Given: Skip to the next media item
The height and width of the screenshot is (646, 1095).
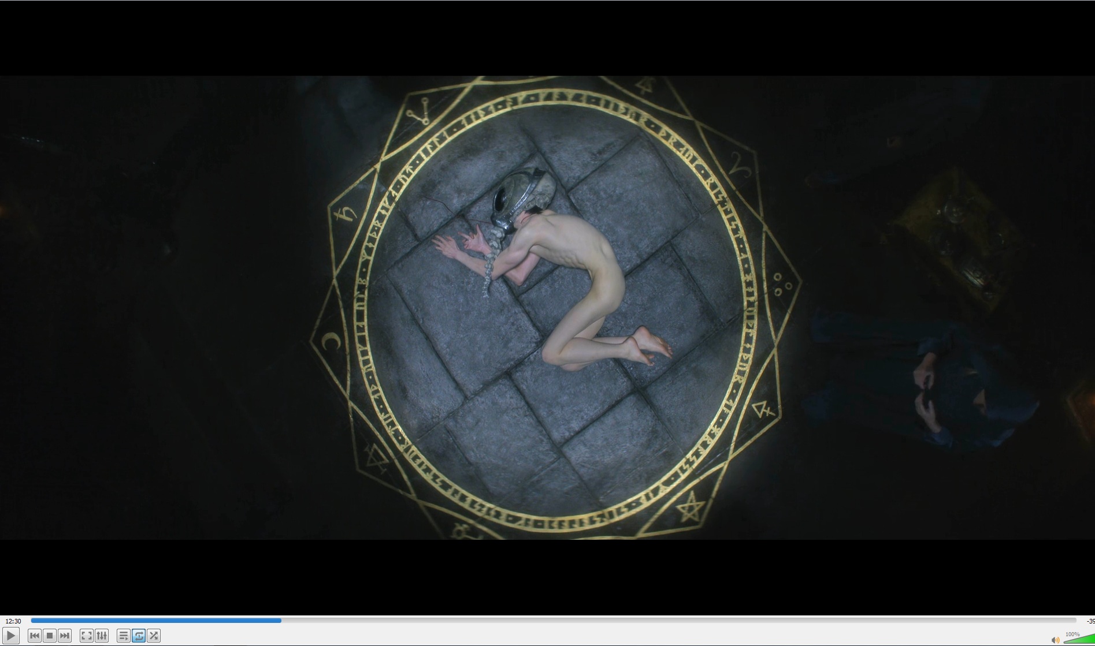Looking at the screenshot, I should (65, 636).
